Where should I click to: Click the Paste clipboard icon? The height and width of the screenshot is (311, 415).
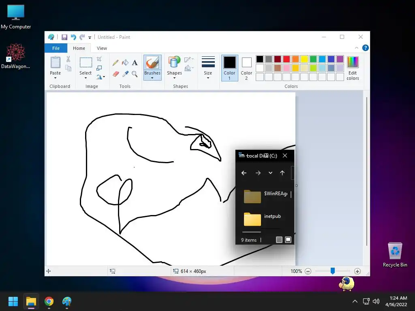pyautogui.click(x=55, y=63)
